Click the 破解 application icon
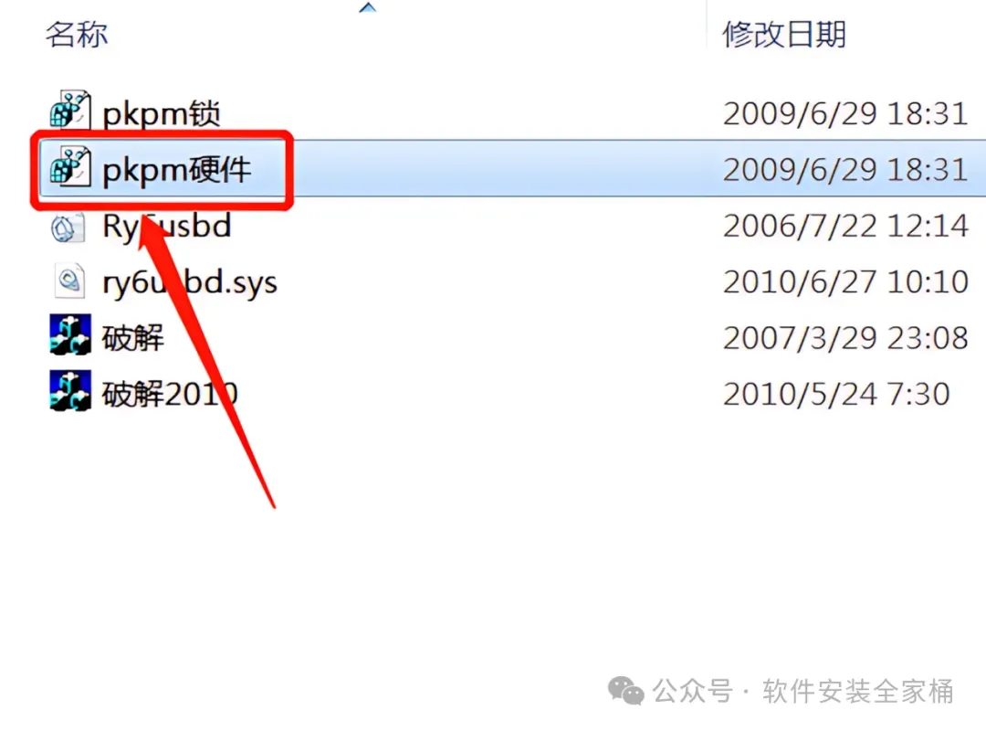Image resolution: width=986 pixels, height=731 pixels. click(x=70, y=334)
